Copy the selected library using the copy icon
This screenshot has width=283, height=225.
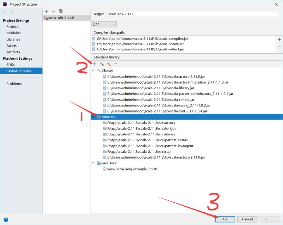[60, 11]
